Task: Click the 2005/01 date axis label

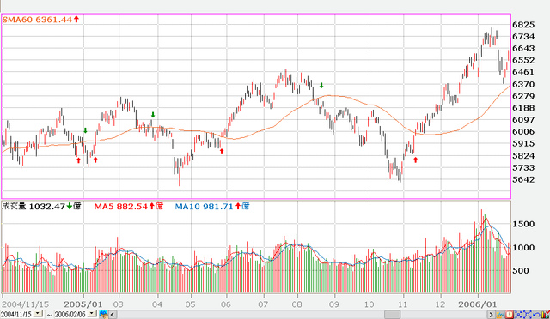Action: click(82, 304)
